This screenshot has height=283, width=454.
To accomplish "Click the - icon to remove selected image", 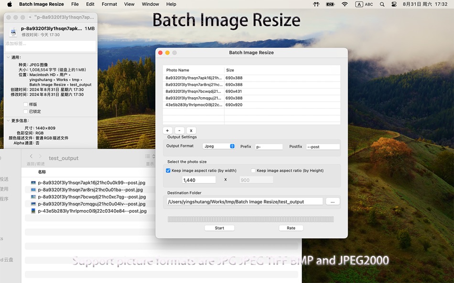I will click(179, 130).
